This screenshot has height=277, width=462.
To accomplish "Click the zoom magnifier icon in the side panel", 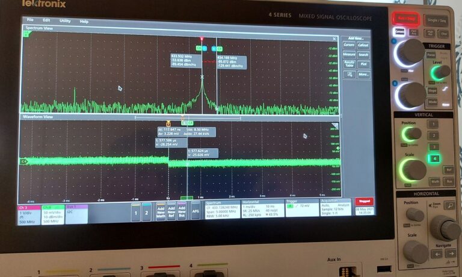I will click(350, 75).
